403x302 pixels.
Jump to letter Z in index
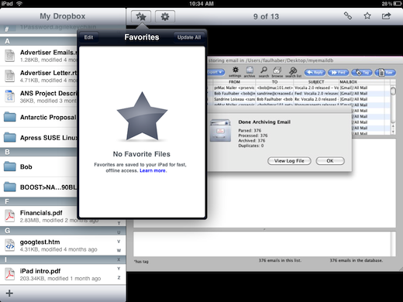tap(119, 278)
